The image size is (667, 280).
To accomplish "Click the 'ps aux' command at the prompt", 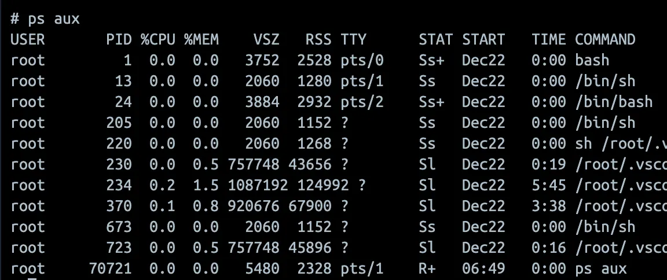I will [54, 19].
